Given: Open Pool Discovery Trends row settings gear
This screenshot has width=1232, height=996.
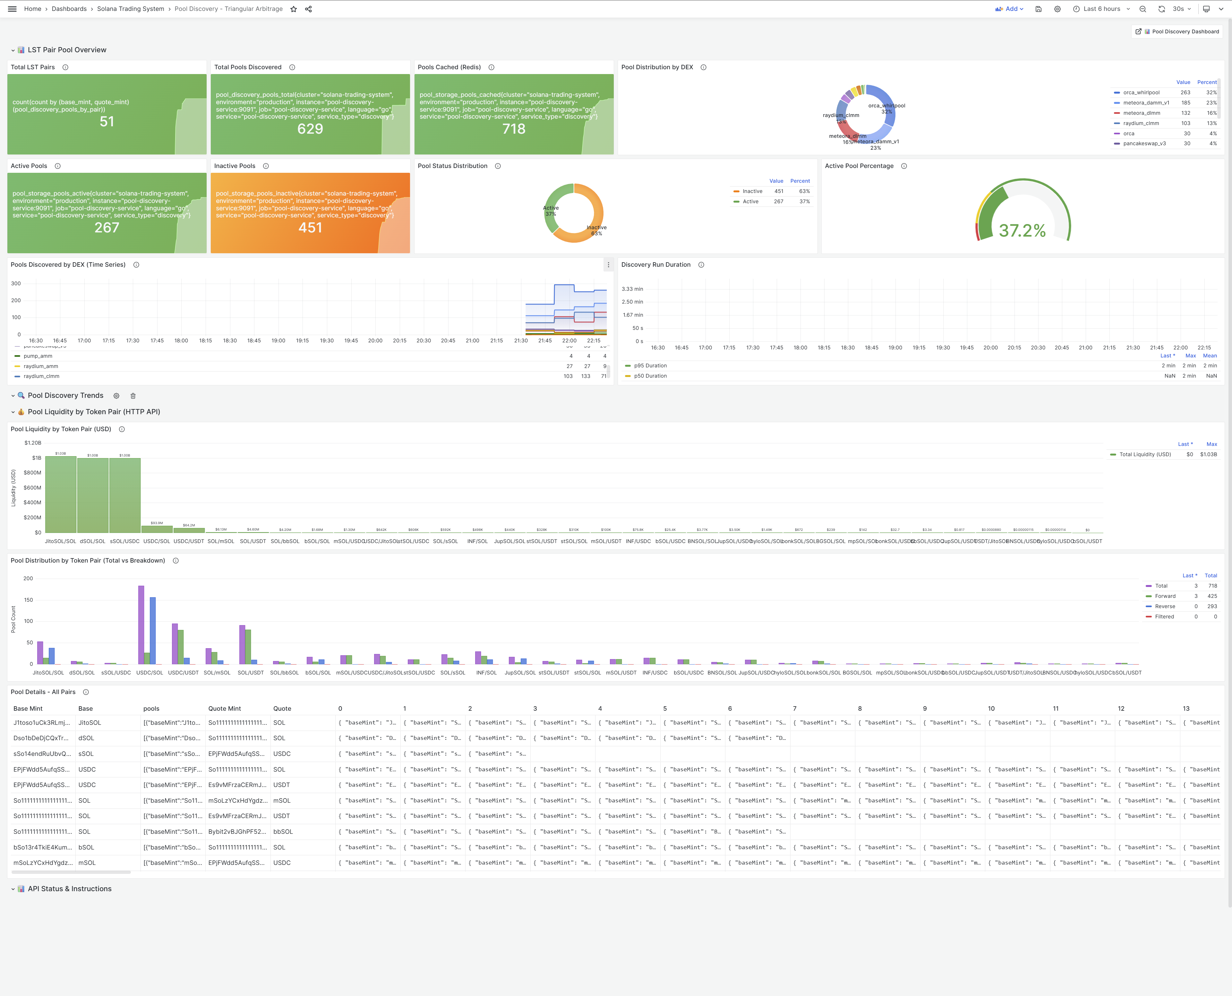Looking at the screenshot, I should (x=116, y=395).
